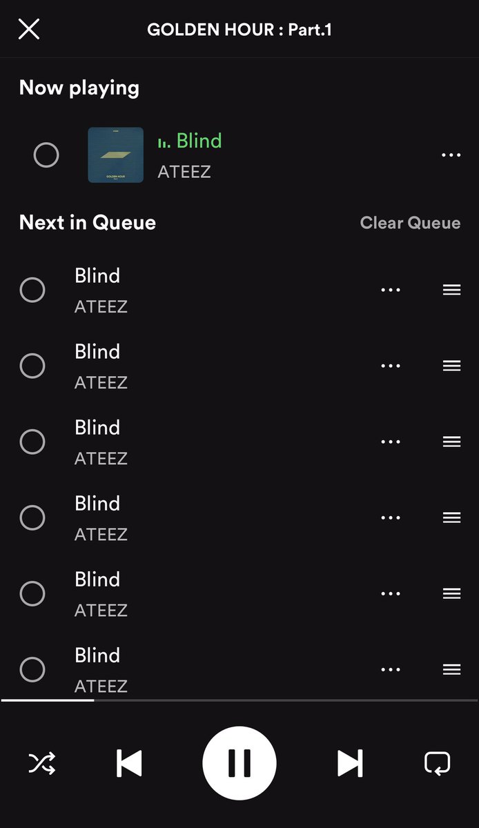
Task: Clear Queue button
Action: [x=410, y=223]
